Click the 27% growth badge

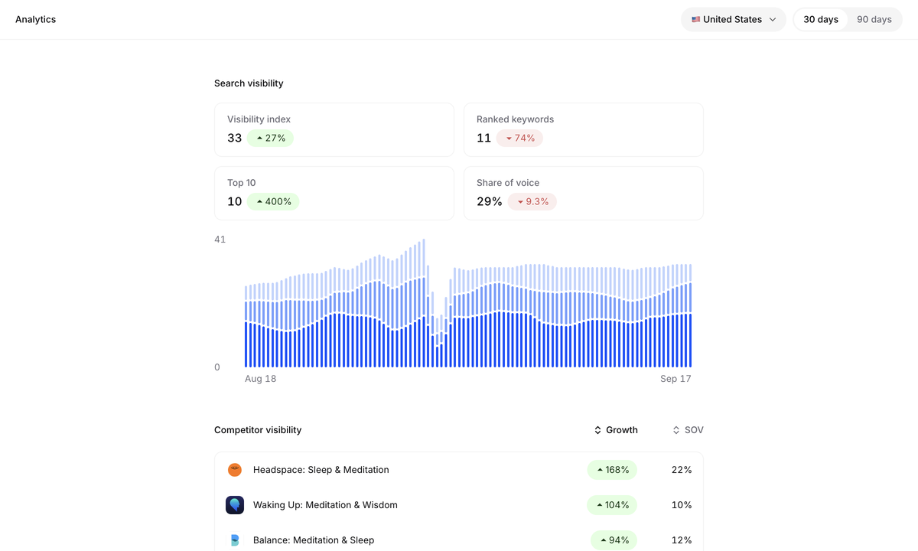coord(270,139)
